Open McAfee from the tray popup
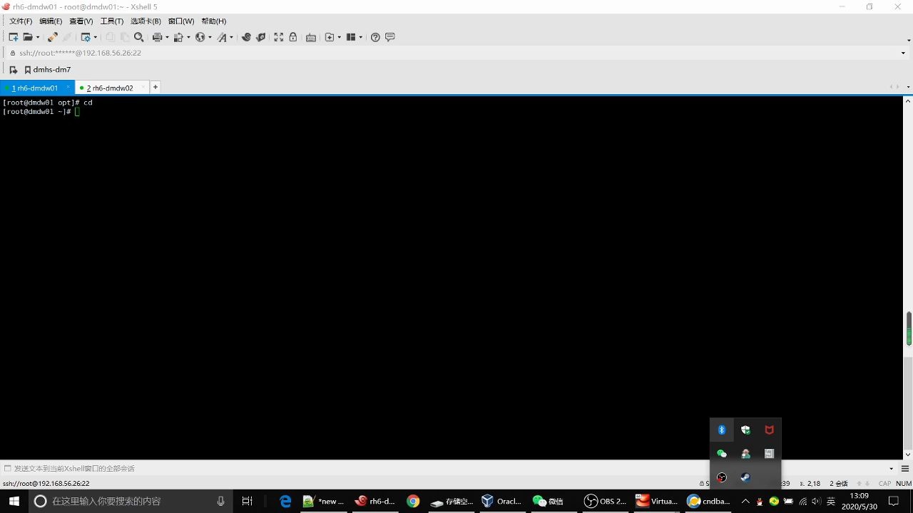 (769, 430)
